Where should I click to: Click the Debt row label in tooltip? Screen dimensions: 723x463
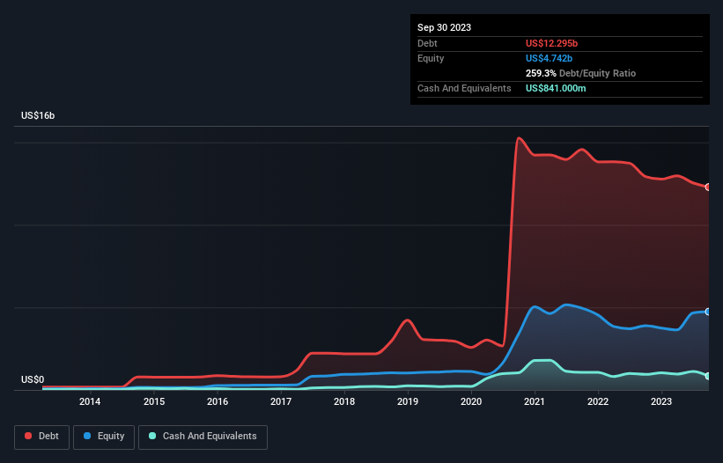(x=427, y=43)
